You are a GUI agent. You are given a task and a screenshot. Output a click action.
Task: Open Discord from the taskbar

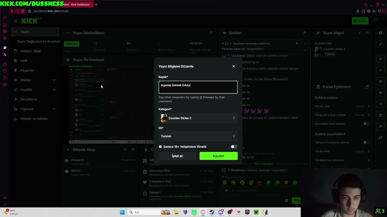click(x=221, y=212)
